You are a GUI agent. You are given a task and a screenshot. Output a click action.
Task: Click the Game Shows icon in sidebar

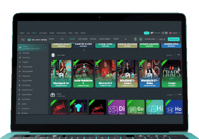(x=19, y=95)
